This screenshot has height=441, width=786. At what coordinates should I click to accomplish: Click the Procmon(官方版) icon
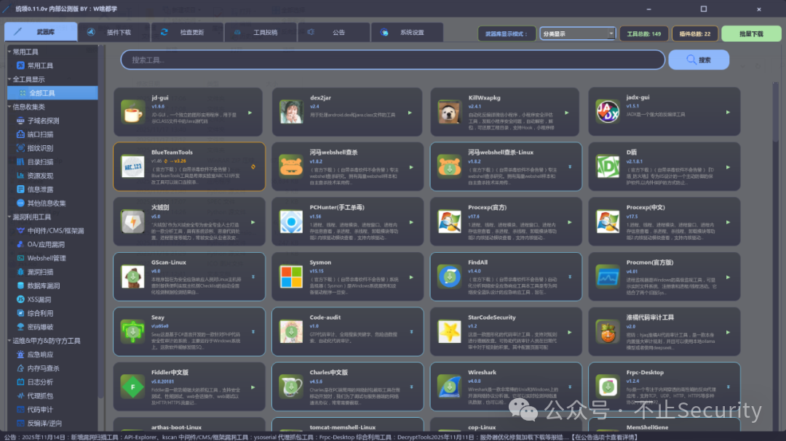(x=608, y=277)
